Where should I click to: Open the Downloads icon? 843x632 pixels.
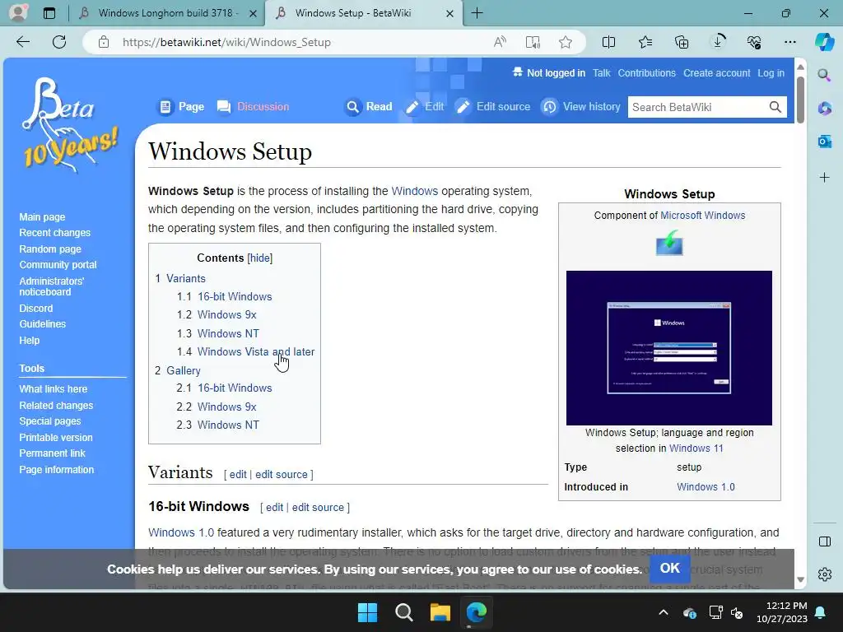tap(718, 42)
